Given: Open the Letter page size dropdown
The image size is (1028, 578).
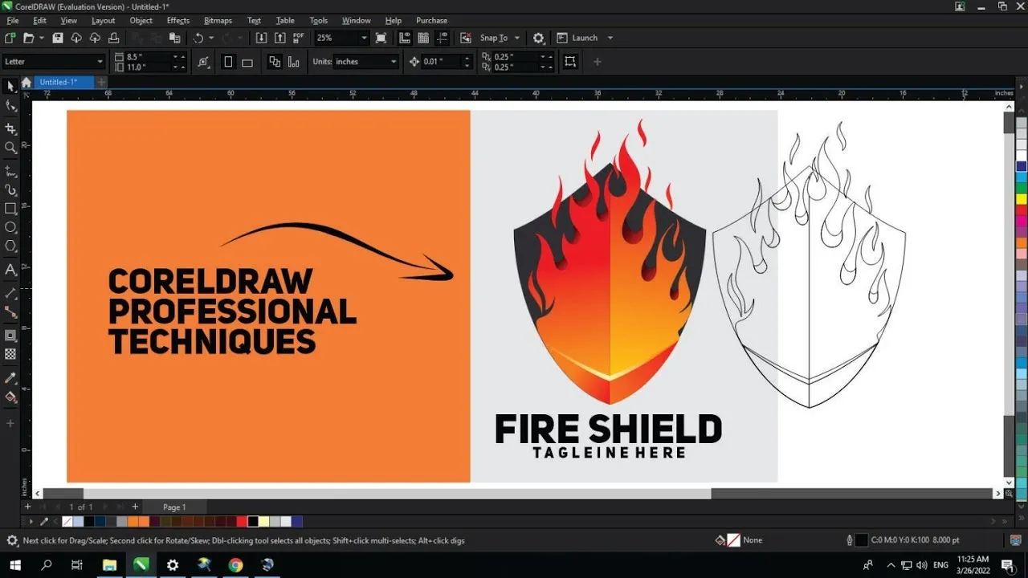Looking at the screenshot, I should (x=100, y=62).
